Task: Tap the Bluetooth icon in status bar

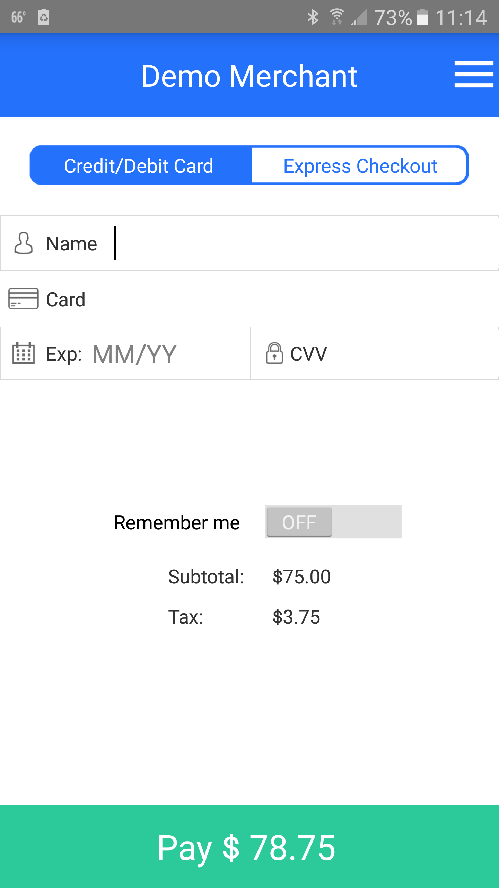Action: coord(313,17)
